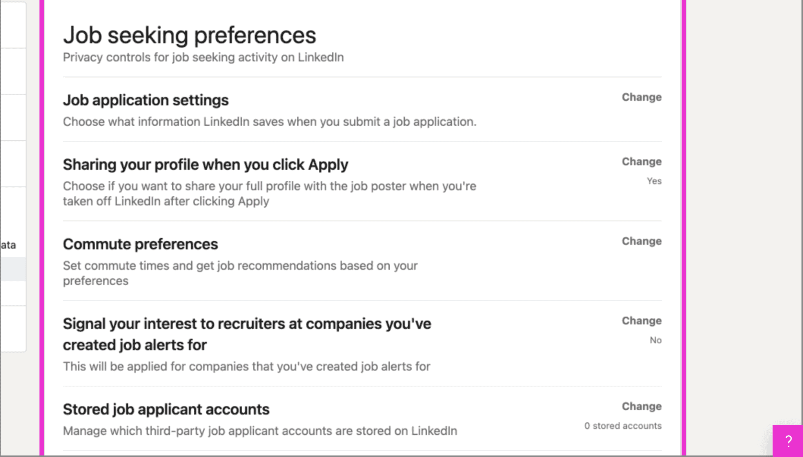Image resolution: width=803 pixels, height=457 pixels.
Task: Toggle recruiter interest signal by clicking No
Action: tap(656, 340)
